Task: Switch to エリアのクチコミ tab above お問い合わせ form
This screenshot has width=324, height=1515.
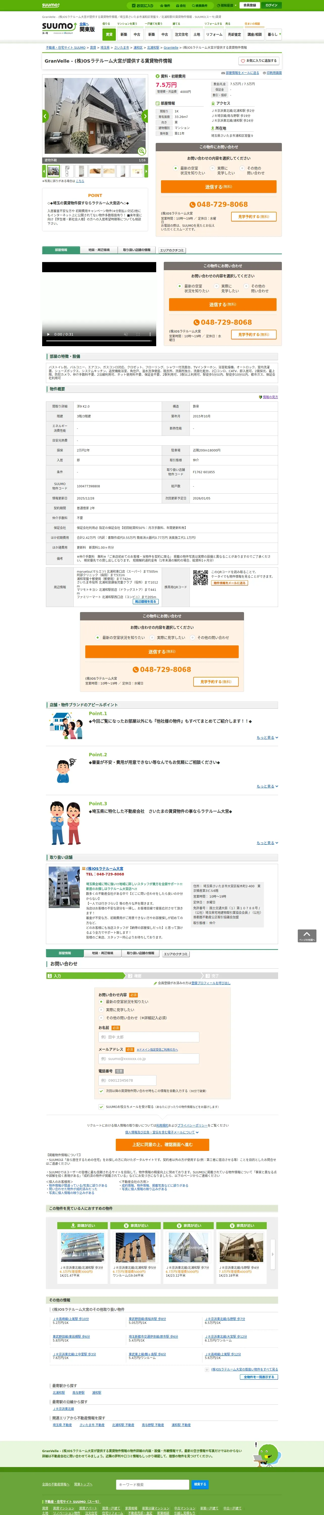Action: (176, 954)
